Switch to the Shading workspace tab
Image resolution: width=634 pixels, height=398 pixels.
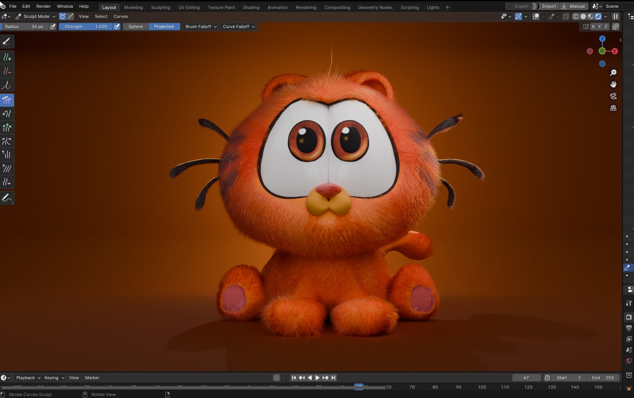point(251,7)
